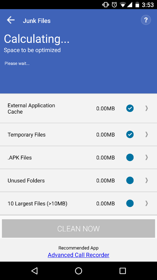Open recent apps via square button
This screenshot has width=157, height=280.
[123, 271]
